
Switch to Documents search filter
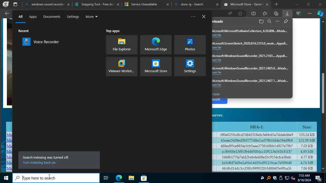(x=52, y=17)
